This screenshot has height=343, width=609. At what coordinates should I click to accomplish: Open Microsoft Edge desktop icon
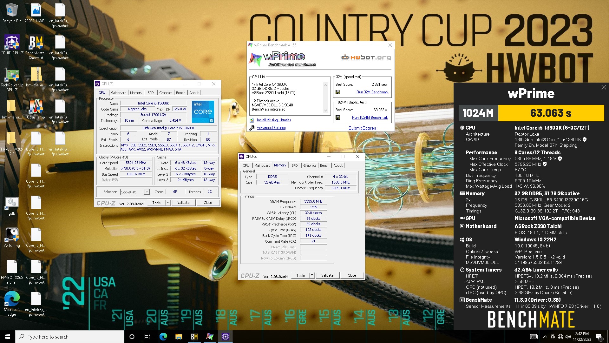tap(12, 304)
